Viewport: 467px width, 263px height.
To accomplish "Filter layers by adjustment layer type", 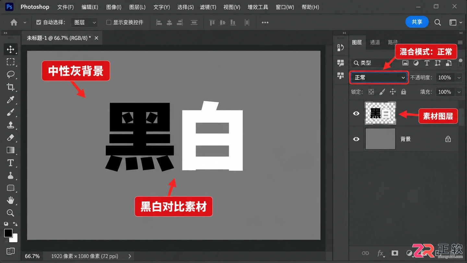I will (416, 63).
